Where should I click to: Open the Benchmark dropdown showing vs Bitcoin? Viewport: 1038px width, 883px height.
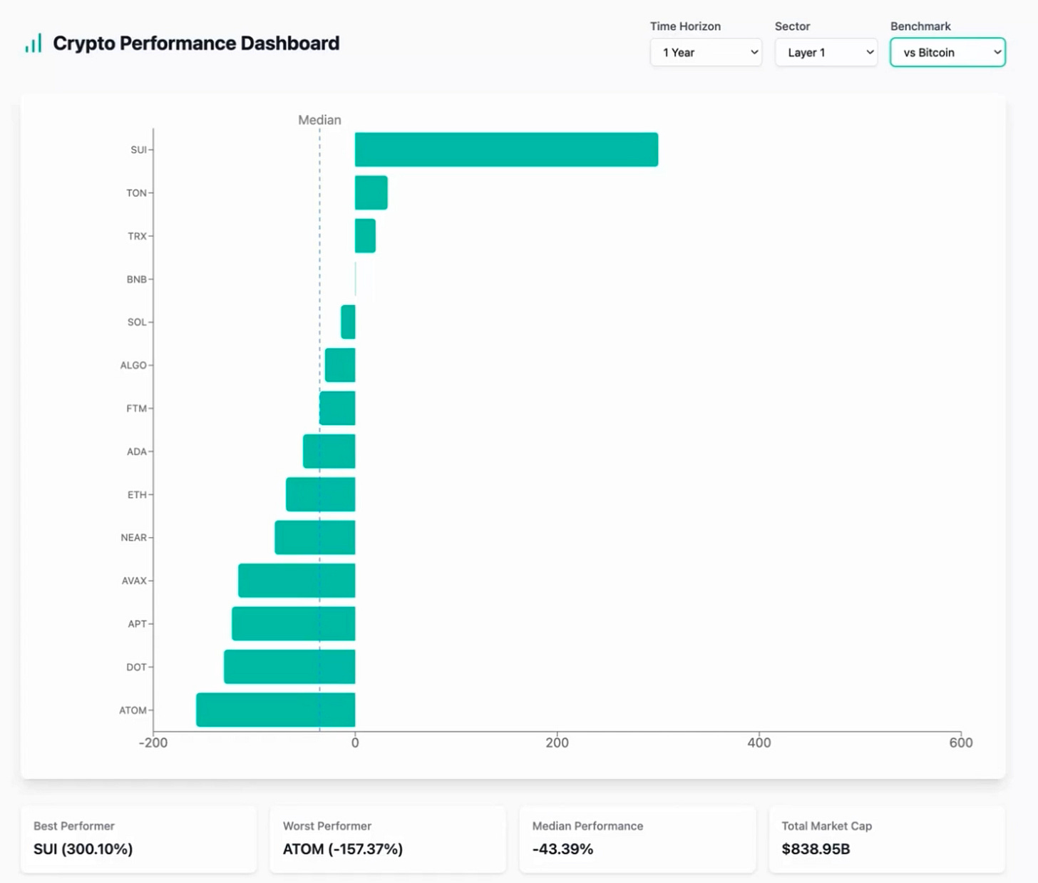(x=947, y=52)
